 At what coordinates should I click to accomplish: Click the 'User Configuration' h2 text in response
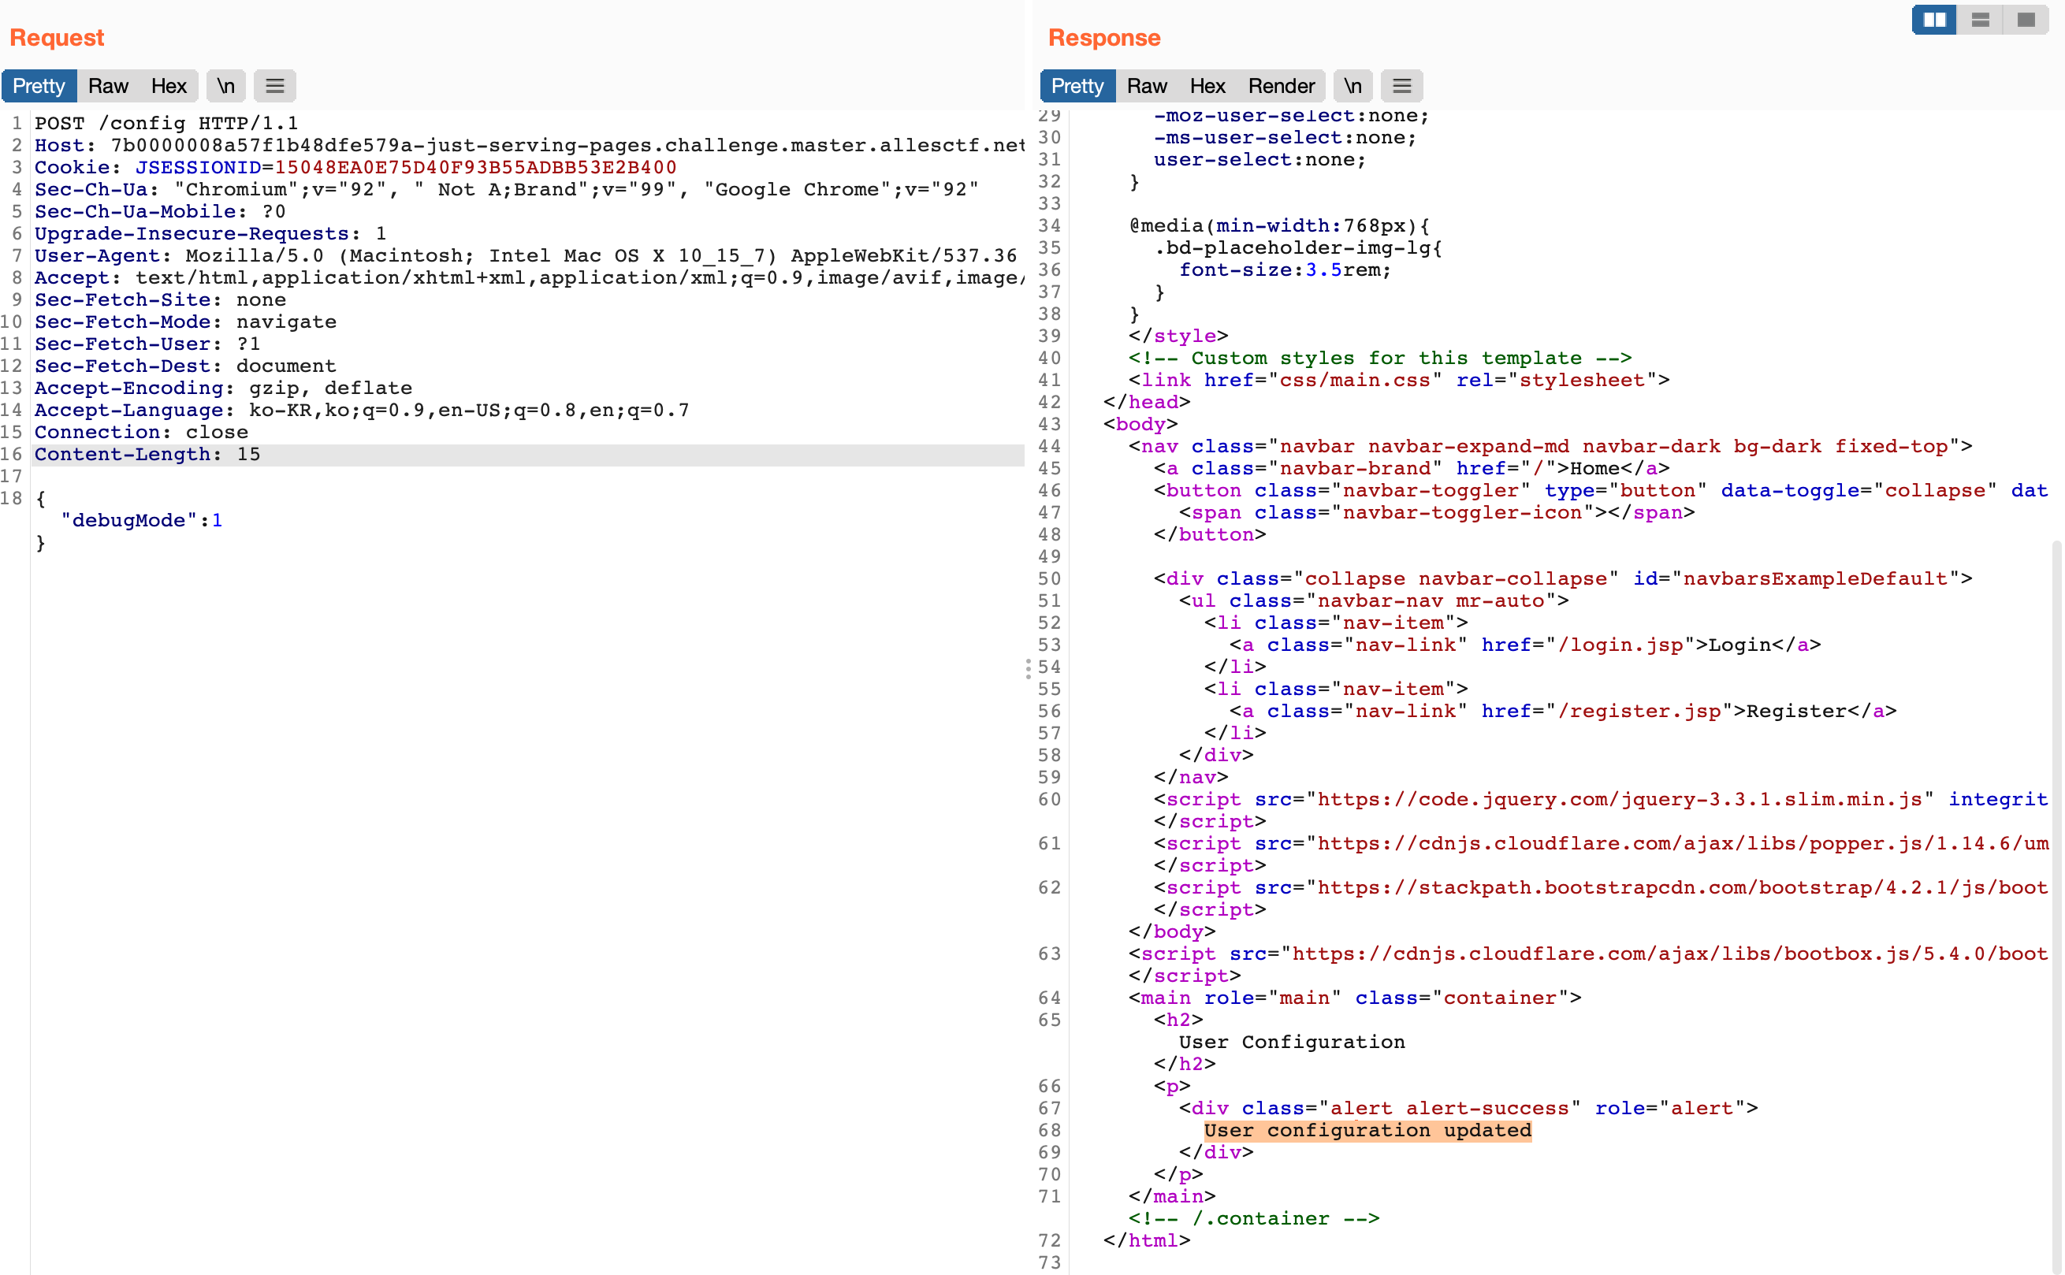(x=1292, y=1042)
